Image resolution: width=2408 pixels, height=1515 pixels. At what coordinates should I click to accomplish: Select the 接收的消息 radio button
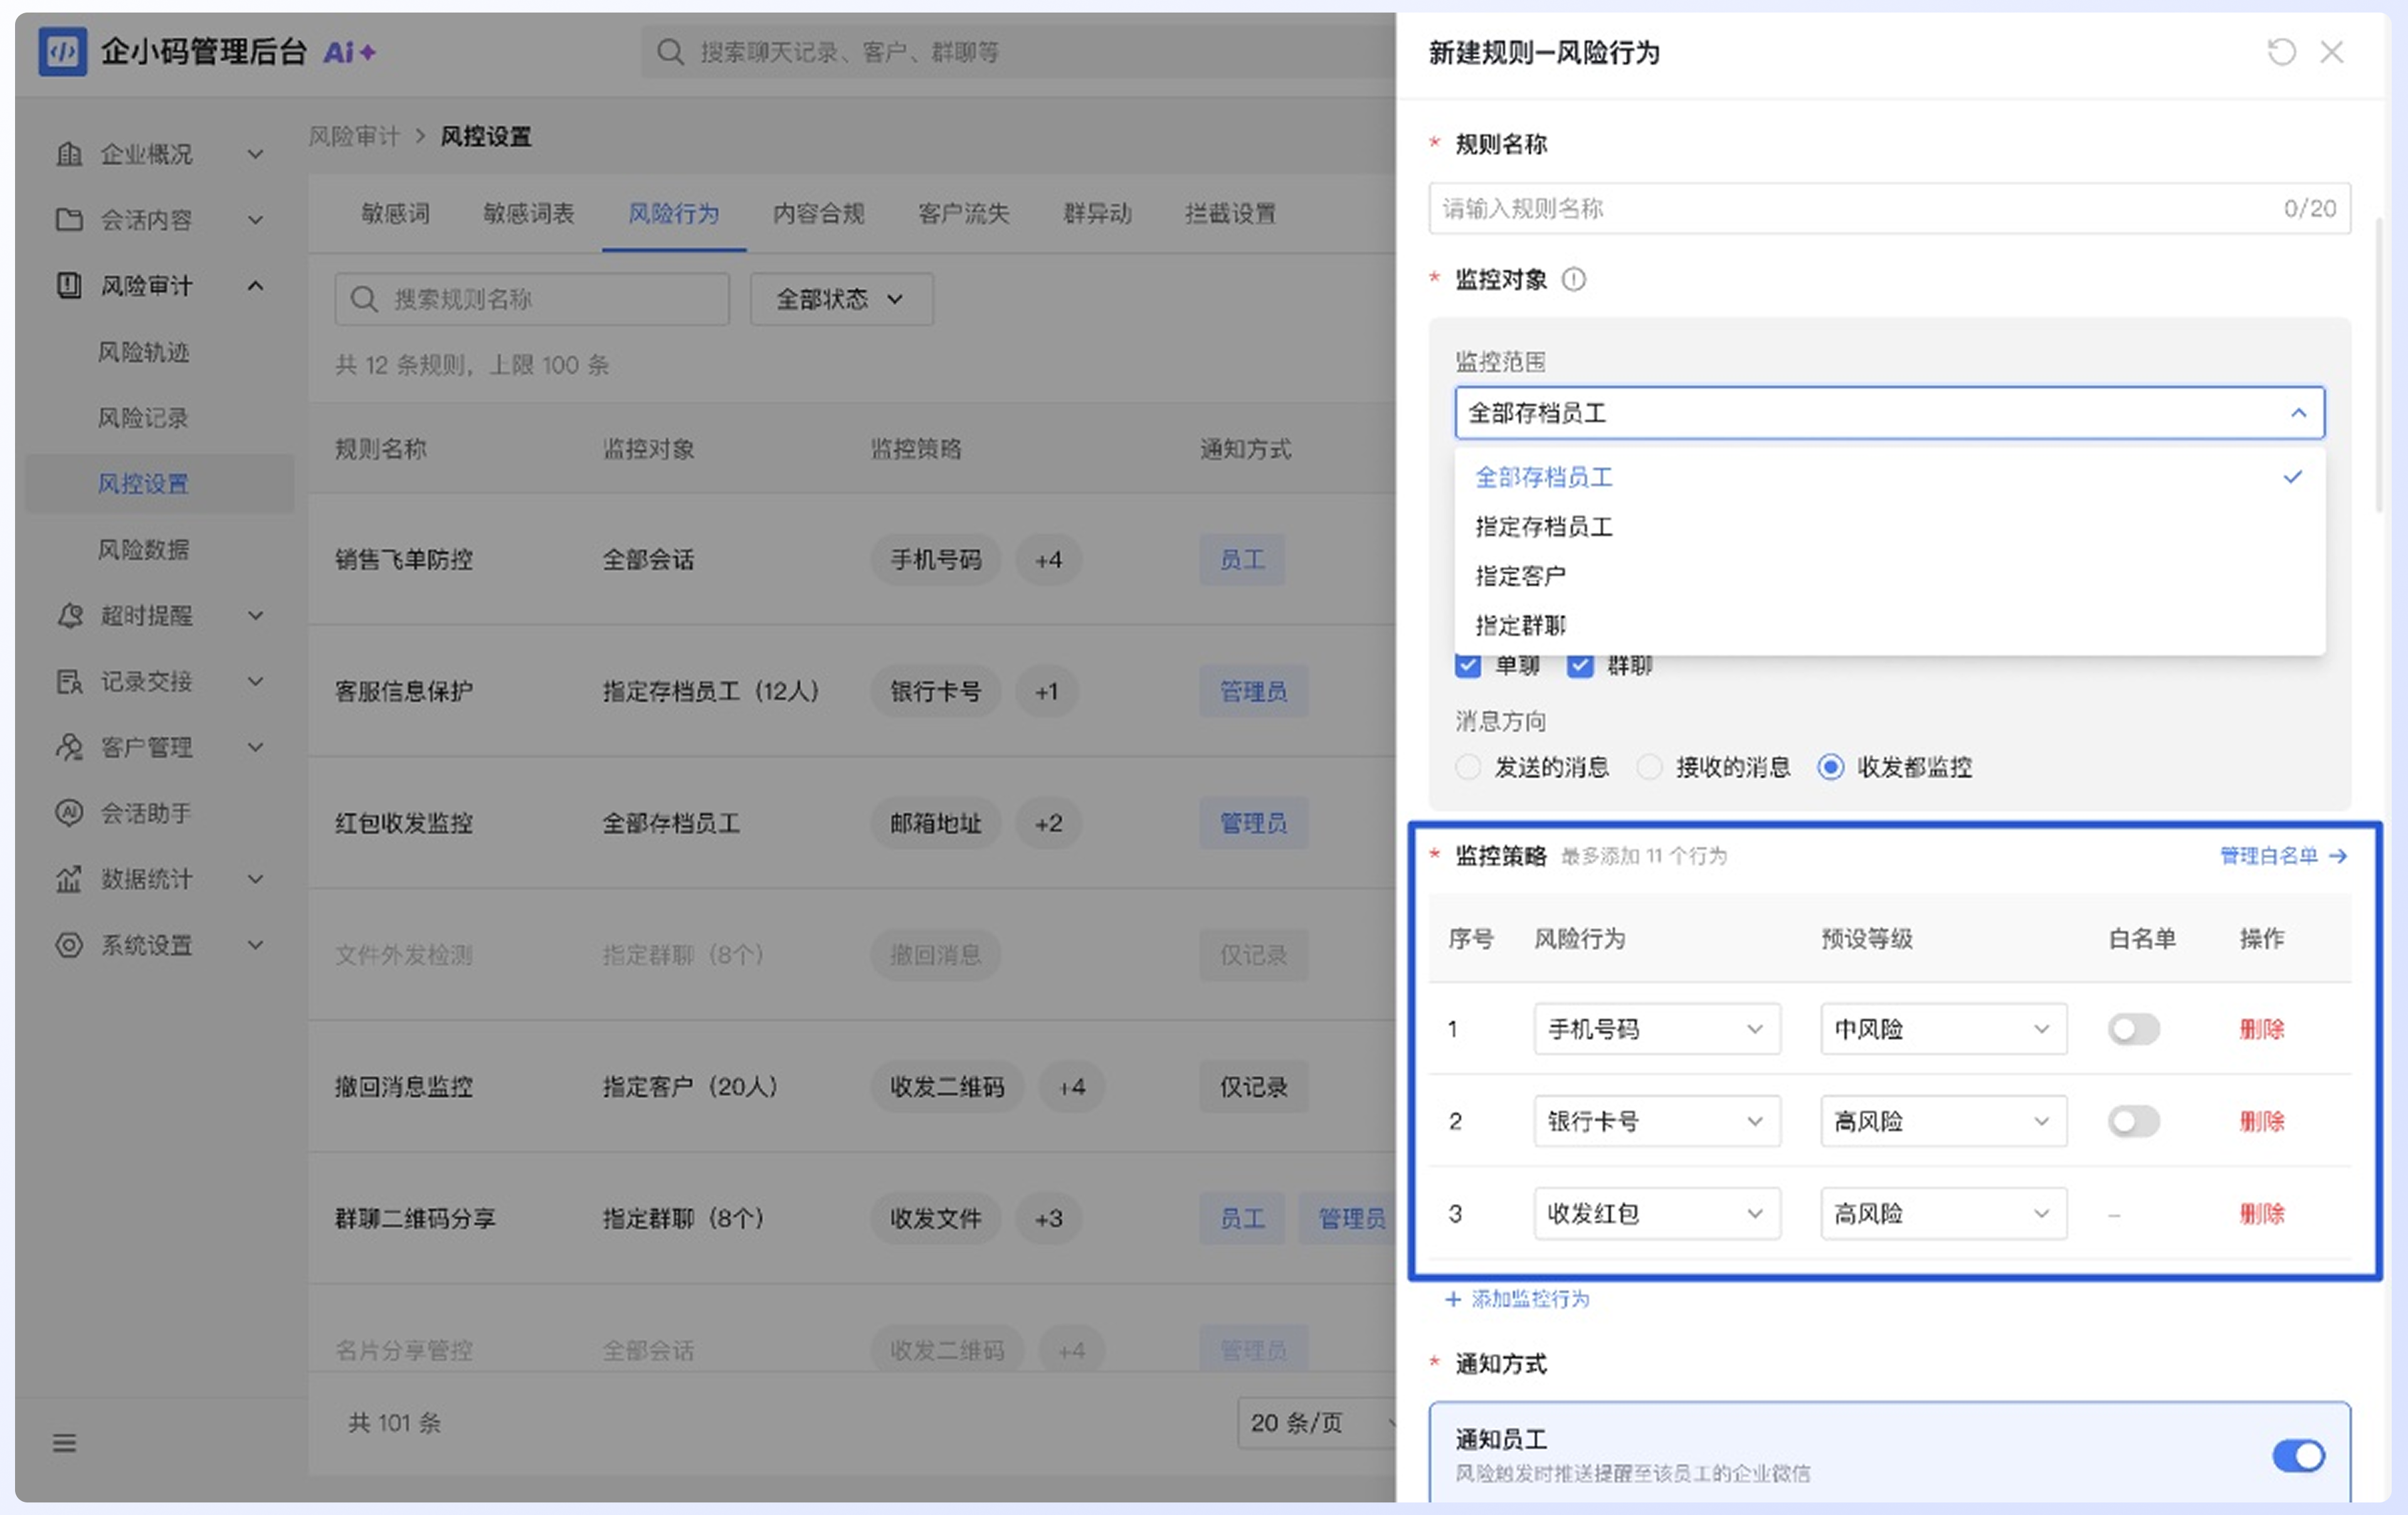click(x=1649, y=767)
